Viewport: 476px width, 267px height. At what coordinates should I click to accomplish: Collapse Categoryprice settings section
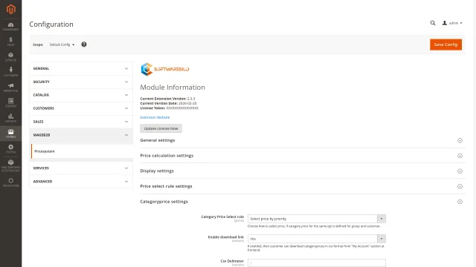click(x=303, y=202)
